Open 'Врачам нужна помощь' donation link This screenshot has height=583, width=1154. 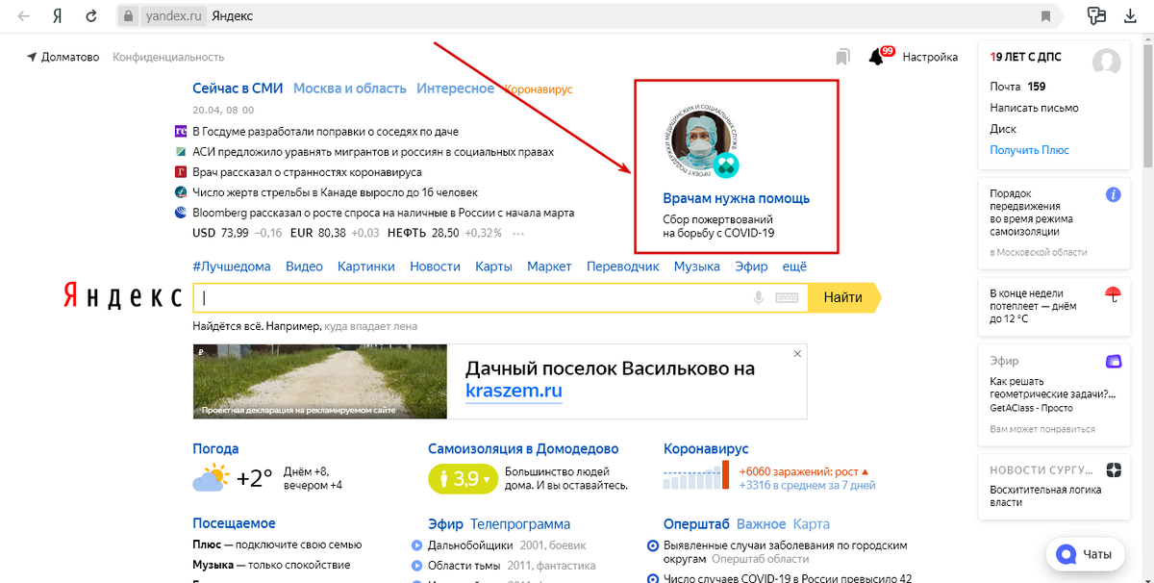point(737,198)
